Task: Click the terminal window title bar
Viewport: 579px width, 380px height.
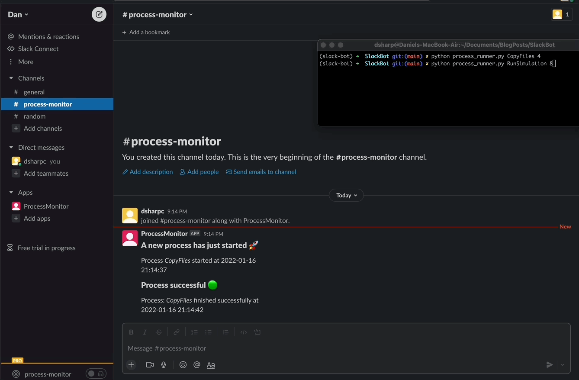Action: 448,45
